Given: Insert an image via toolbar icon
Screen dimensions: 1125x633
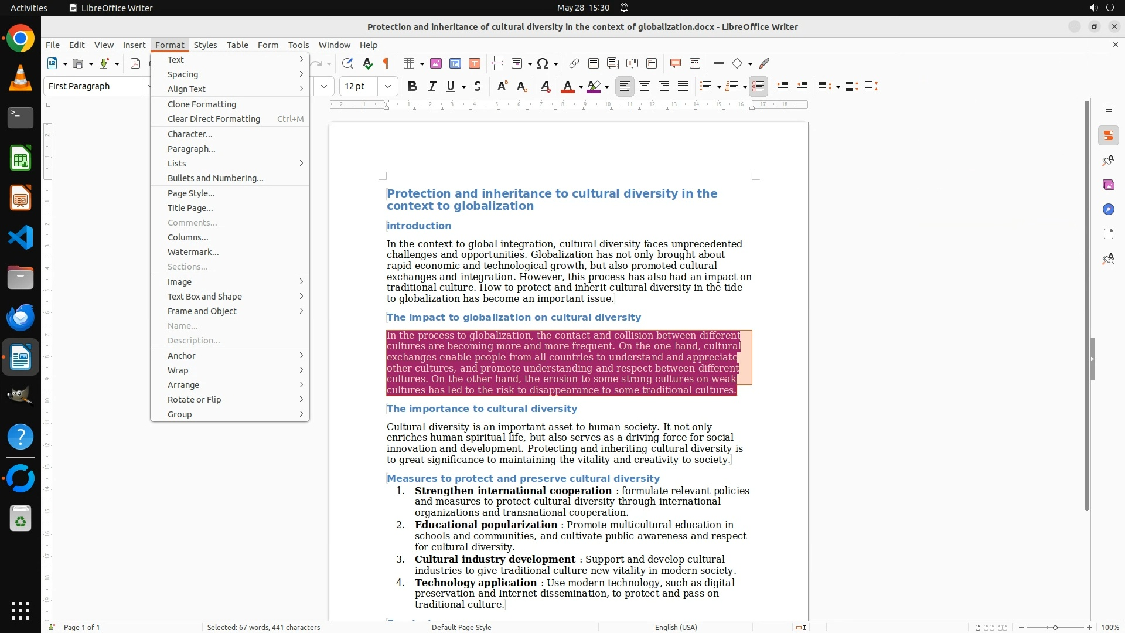Looking at the screenshot, I should [436, 63].
